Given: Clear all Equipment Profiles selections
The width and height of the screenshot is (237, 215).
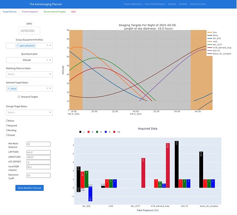Looking at the screenshot, I should 47,45.
